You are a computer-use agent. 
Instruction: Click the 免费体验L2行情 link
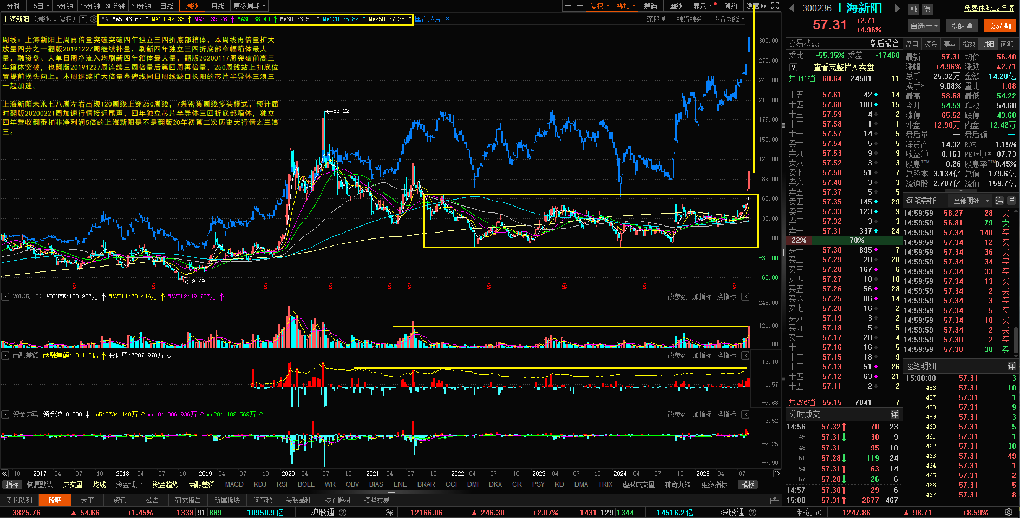(x=989, y=9)
